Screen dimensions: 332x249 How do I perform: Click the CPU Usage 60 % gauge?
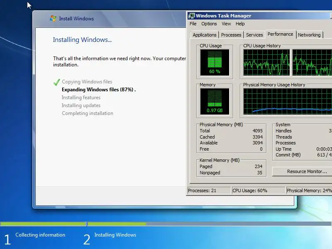(x=215, y=63)
